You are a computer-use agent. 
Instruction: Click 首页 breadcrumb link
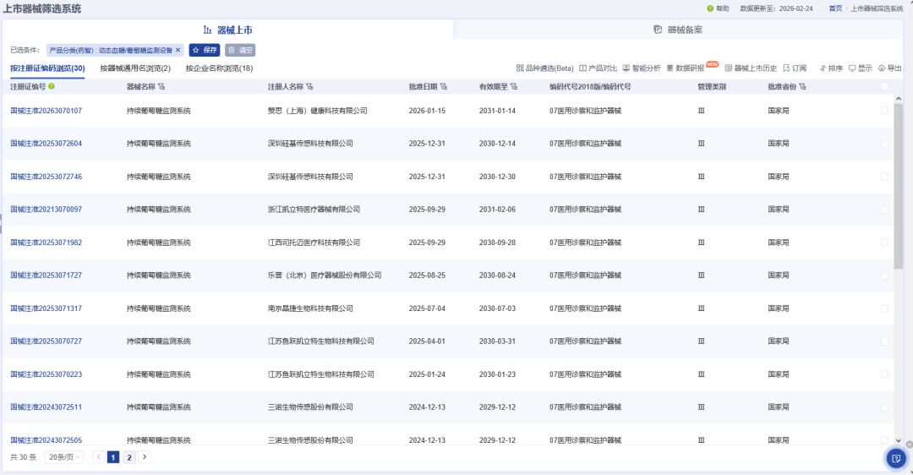tap(835, 8)
